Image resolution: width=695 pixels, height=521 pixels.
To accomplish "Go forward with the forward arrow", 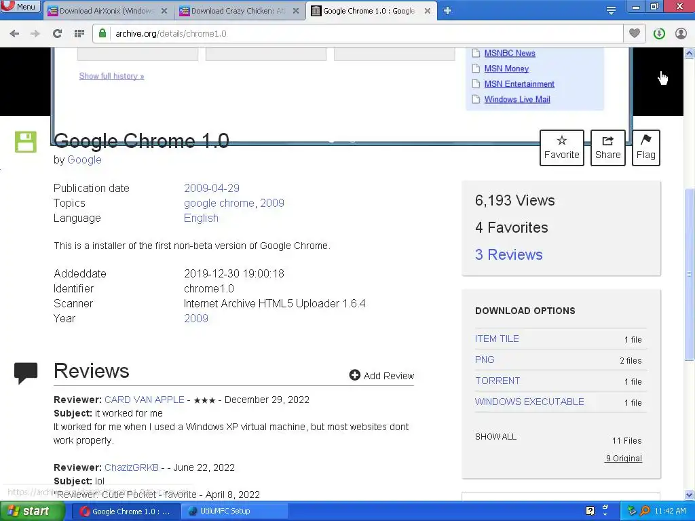I will point(35,33).
